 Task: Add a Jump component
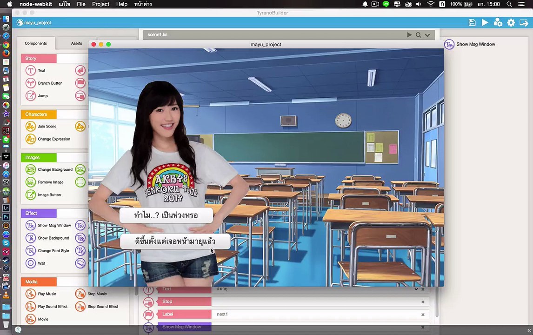(x=37, y=96)
